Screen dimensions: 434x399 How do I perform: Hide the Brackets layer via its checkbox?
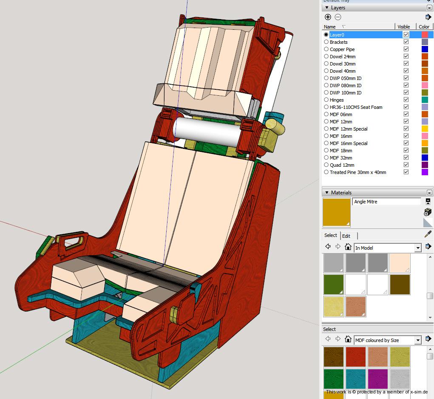pos(406,42)
